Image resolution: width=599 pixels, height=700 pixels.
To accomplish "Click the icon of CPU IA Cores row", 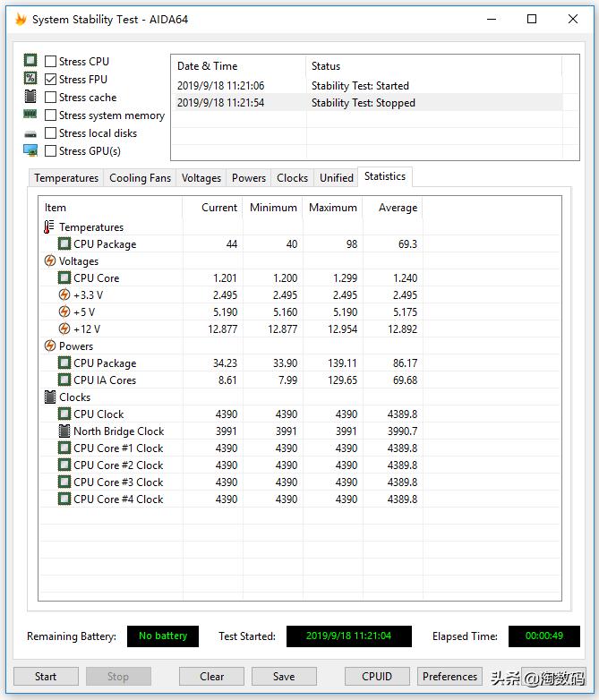I will pyautogui.click(x=64, y=380).
